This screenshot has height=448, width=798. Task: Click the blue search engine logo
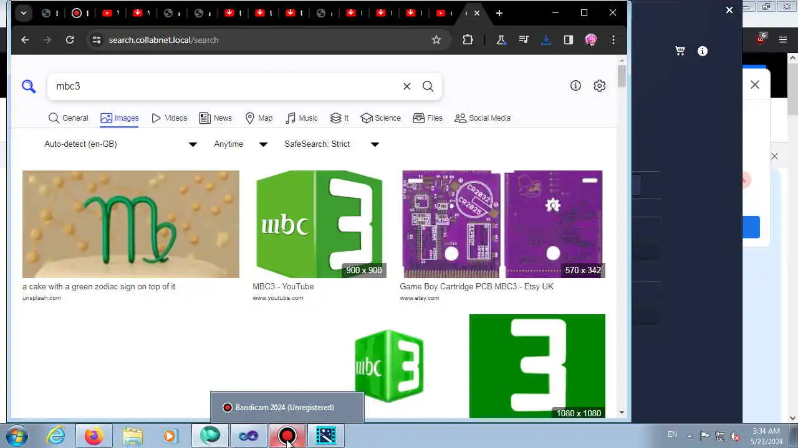click(x=29, y=86)
